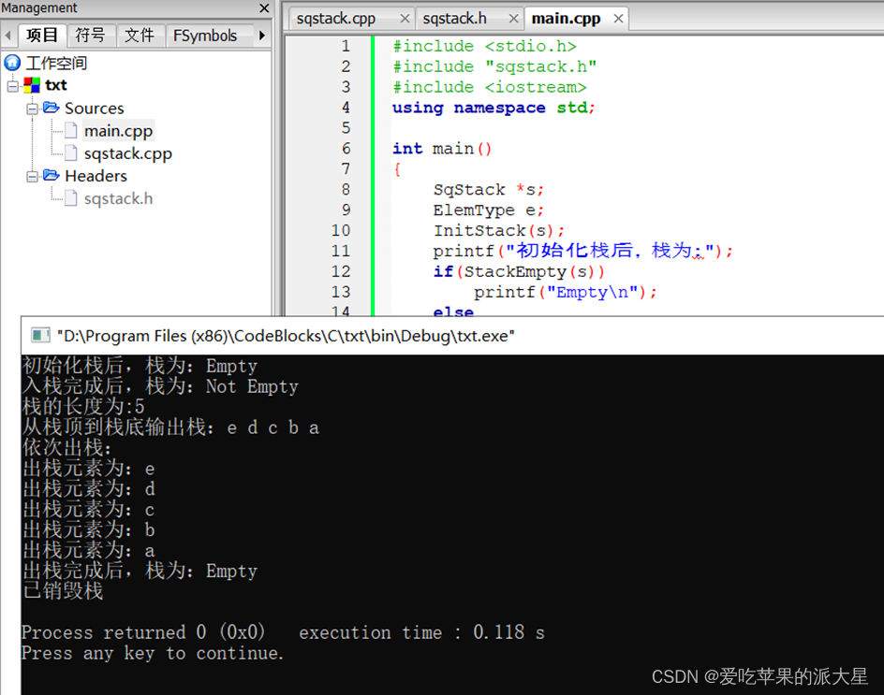The width and height of the screenshot is (884, 695).
Task: Click 'Process returned 0 (0x0)' text
Action: point(143,632)
